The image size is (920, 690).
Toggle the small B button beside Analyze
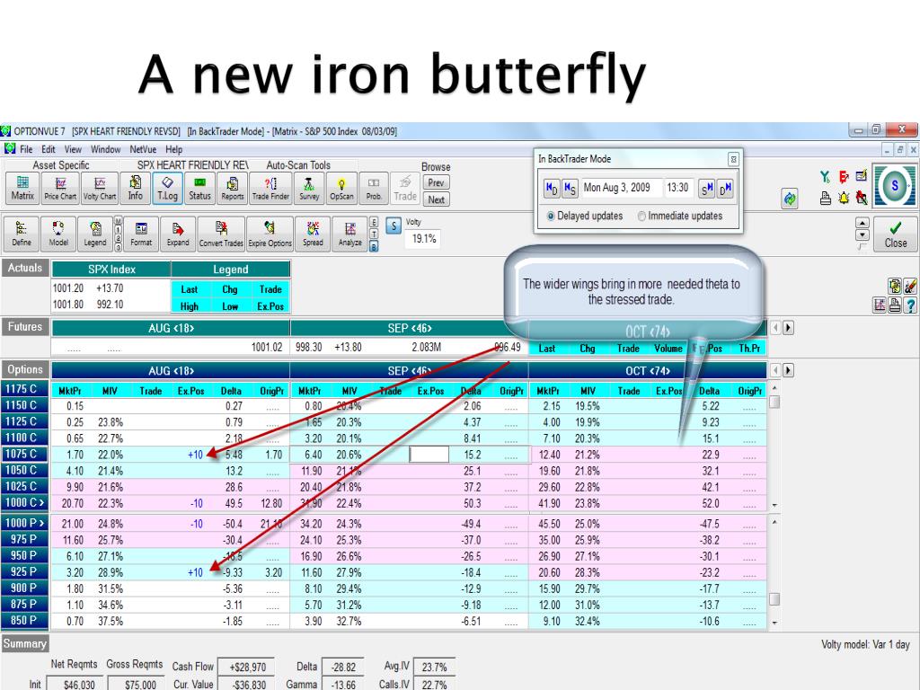pyautogui.click(x=374, y=247)
